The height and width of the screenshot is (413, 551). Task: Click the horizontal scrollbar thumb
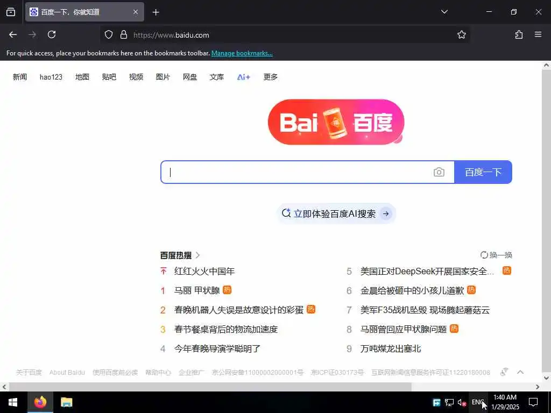[x=210, y=387]
